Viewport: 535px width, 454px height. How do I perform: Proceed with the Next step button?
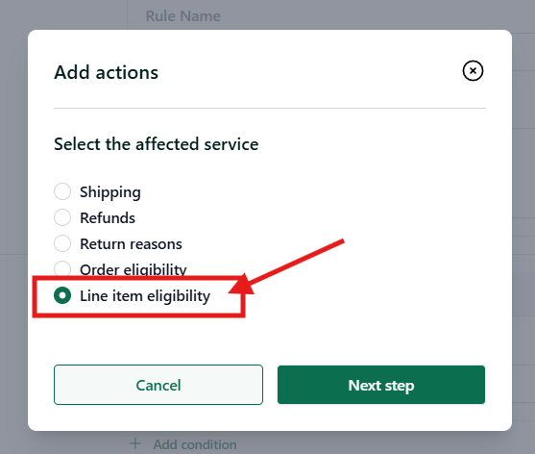click(x=381, y=385)
